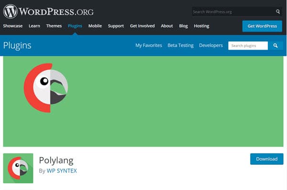Open the Beta Testing link
Screen dimensions: 287x190
pyautogui.click(x=180, y=45)
